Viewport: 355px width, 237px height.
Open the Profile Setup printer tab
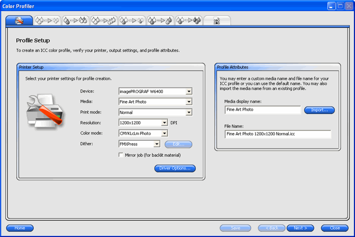pyautogui.click(x=19, y=21)
